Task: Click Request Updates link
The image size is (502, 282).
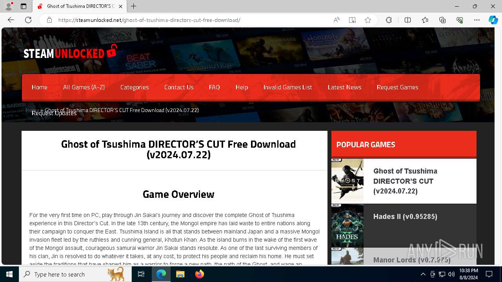Action: pyautogui.click(x=54, y=113)
